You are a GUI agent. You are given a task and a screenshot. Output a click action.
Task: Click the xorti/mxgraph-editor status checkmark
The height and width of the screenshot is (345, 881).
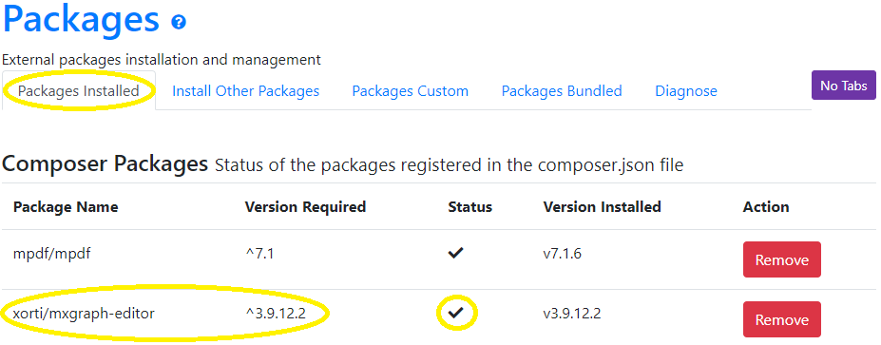(x=455, y=313)
